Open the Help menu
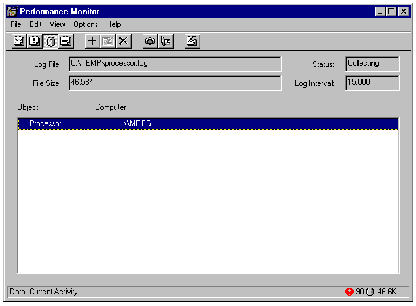 [113, 24]
